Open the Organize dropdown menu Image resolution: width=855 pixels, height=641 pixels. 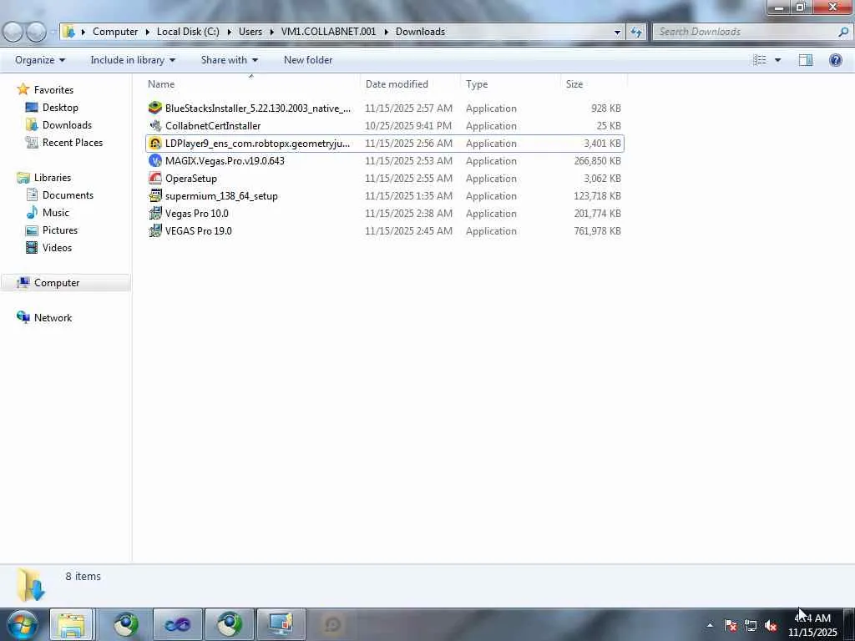pos(40,60)
